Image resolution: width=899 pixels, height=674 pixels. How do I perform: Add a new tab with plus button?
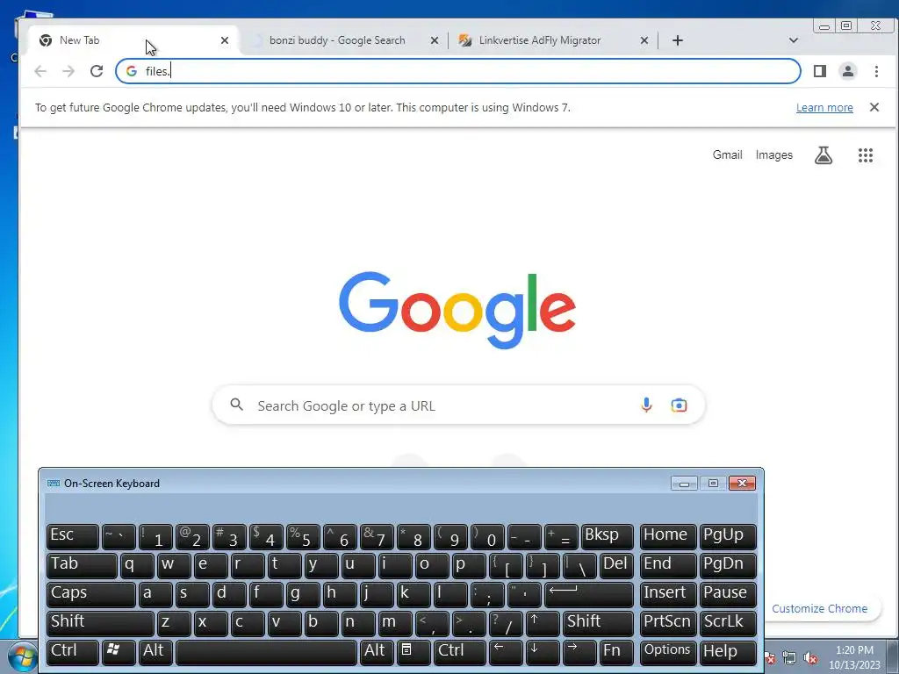tap(678, 40)
